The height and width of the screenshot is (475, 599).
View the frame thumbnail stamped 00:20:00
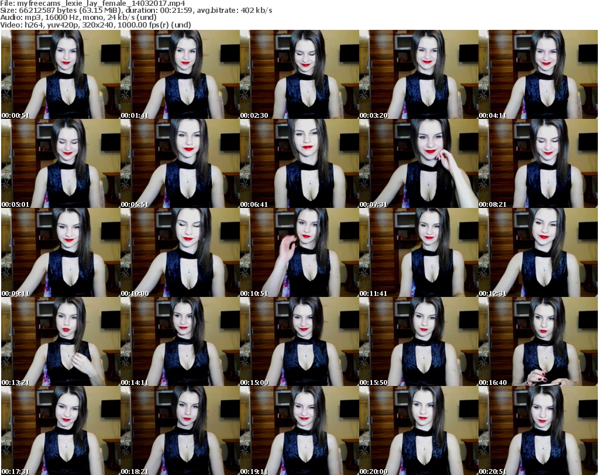pyautogui.click(x=418, y=430)
